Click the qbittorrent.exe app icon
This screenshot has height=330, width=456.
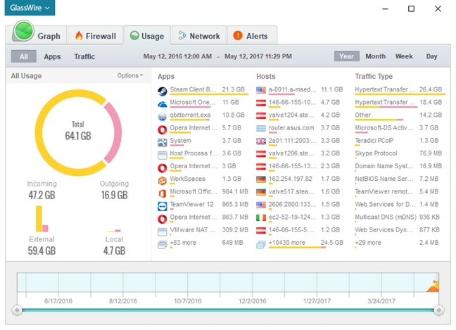[x=163, y=117]
